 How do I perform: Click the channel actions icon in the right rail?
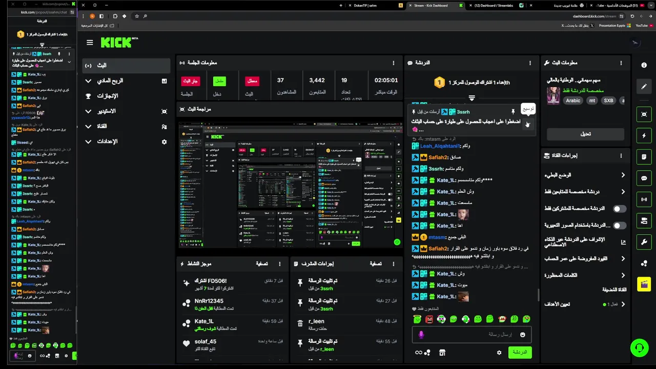click(644, 220)
